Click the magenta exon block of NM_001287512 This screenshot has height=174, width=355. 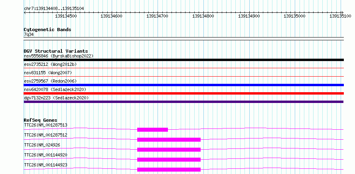169,140
